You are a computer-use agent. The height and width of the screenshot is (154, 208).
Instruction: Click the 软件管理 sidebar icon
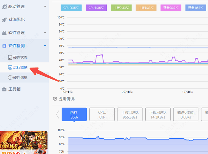pyautogui.click(x=5, y=33)
